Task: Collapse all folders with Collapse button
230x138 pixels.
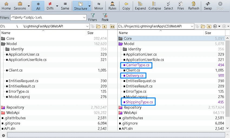Action: tap(155, 6)
